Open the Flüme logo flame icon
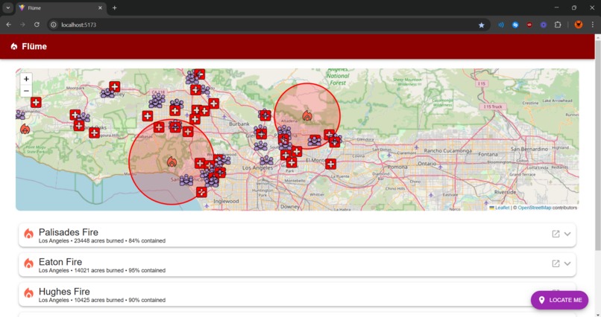The image size is (601, 317). 14,47
